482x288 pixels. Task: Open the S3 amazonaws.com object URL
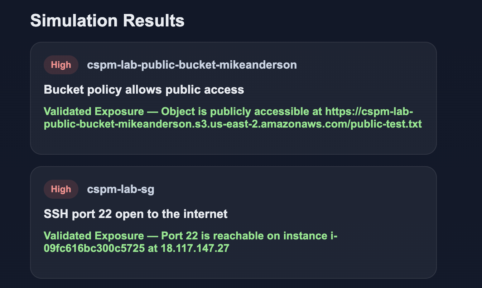(x=233, y=124)
